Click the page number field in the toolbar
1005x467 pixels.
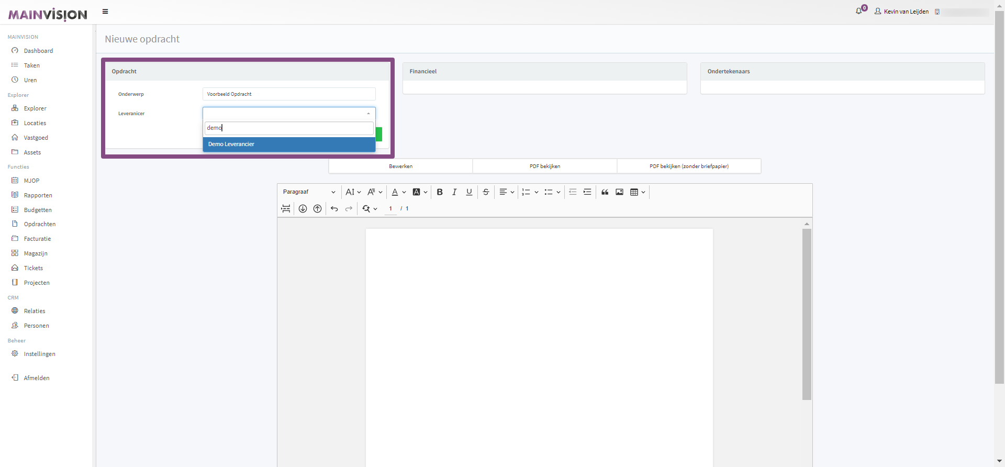(x=390, y=209)
